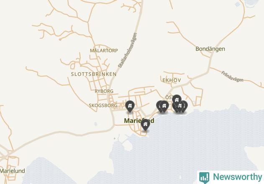Select the front house marker below Ekhov
Viewport: 264px width, 184px height.
164,106
